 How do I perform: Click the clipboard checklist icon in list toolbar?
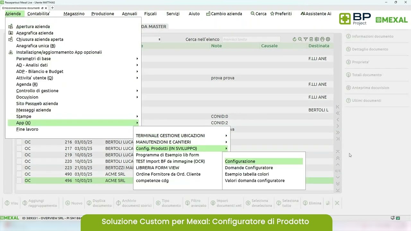(311, 39)
